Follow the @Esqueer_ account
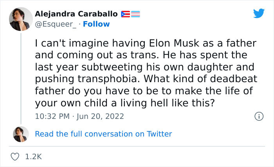Image resolution: width=274 pixels, height=167 pixels. (x=97, y=24)
